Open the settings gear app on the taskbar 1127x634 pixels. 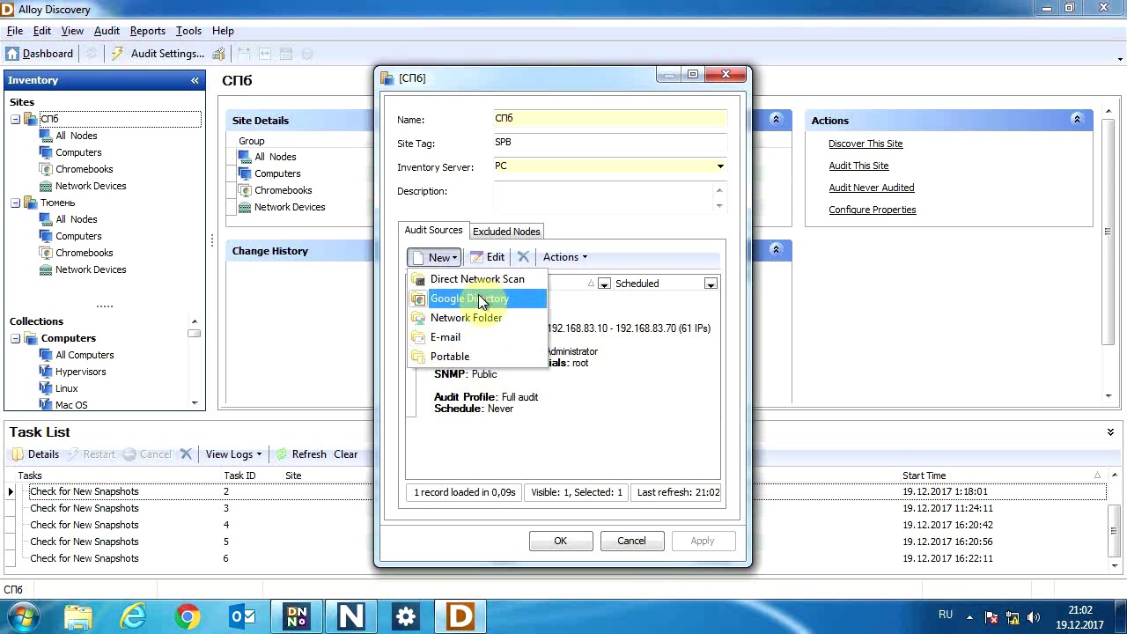click(406, 616)
